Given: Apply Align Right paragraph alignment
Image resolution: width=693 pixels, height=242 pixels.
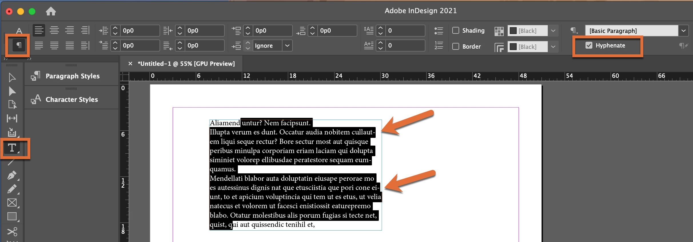Looking at the screenshot, I should coord(70,30).
